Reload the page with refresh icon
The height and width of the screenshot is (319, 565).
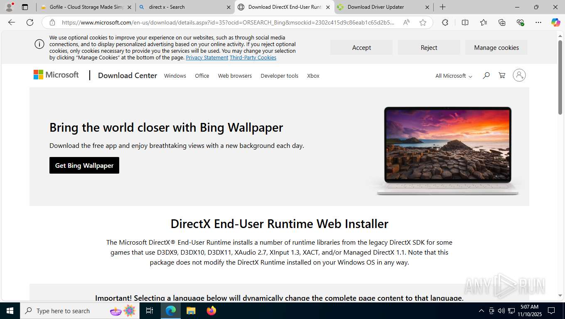(30, 22)
